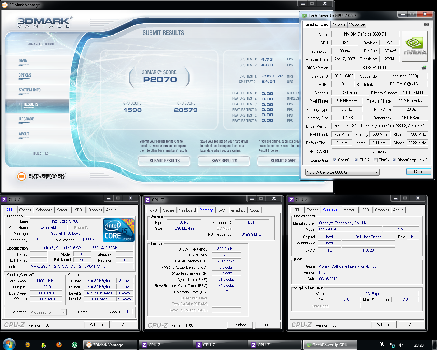Click Validate in left CPU-Z window
This screenshot has height=350, width=437.
(x=96, y=325)
